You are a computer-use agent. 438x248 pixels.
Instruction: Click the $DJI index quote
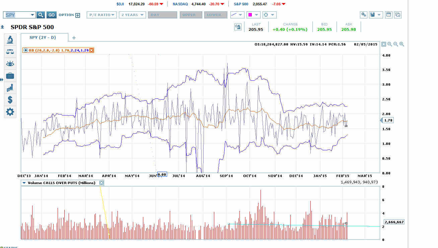pos(140,4)
